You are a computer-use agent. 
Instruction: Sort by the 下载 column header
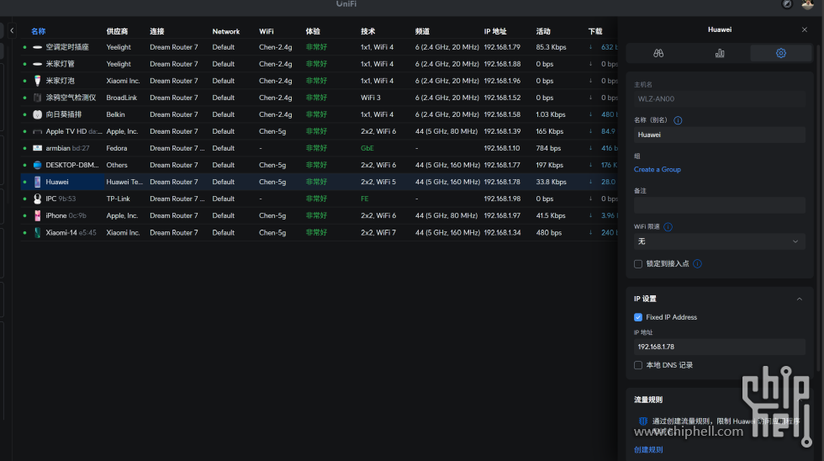click(x=595, y=31)
